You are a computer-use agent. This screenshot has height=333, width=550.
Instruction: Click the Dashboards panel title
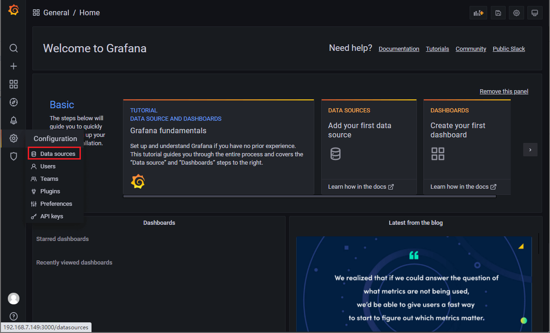click(x=159, y=223)
